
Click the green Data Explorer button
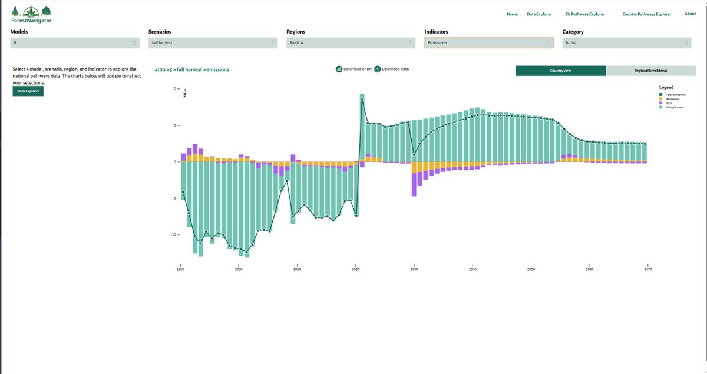[x=28, y=91]
